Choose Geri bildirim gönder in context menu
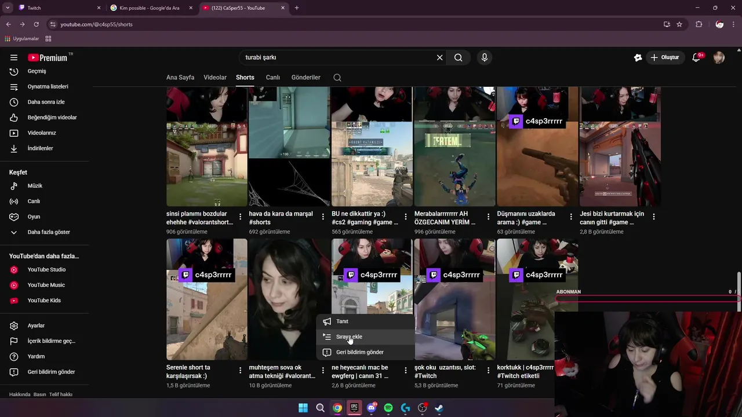This screenshot has width=742, height=417. click(x=366, y=352)
